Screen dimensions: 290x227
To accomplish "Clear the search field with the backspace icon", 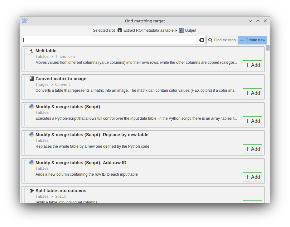I will click(x=201, y=40).
